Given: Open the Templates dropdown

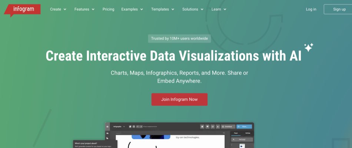Looking at the screenshot, I should point(163,9).
